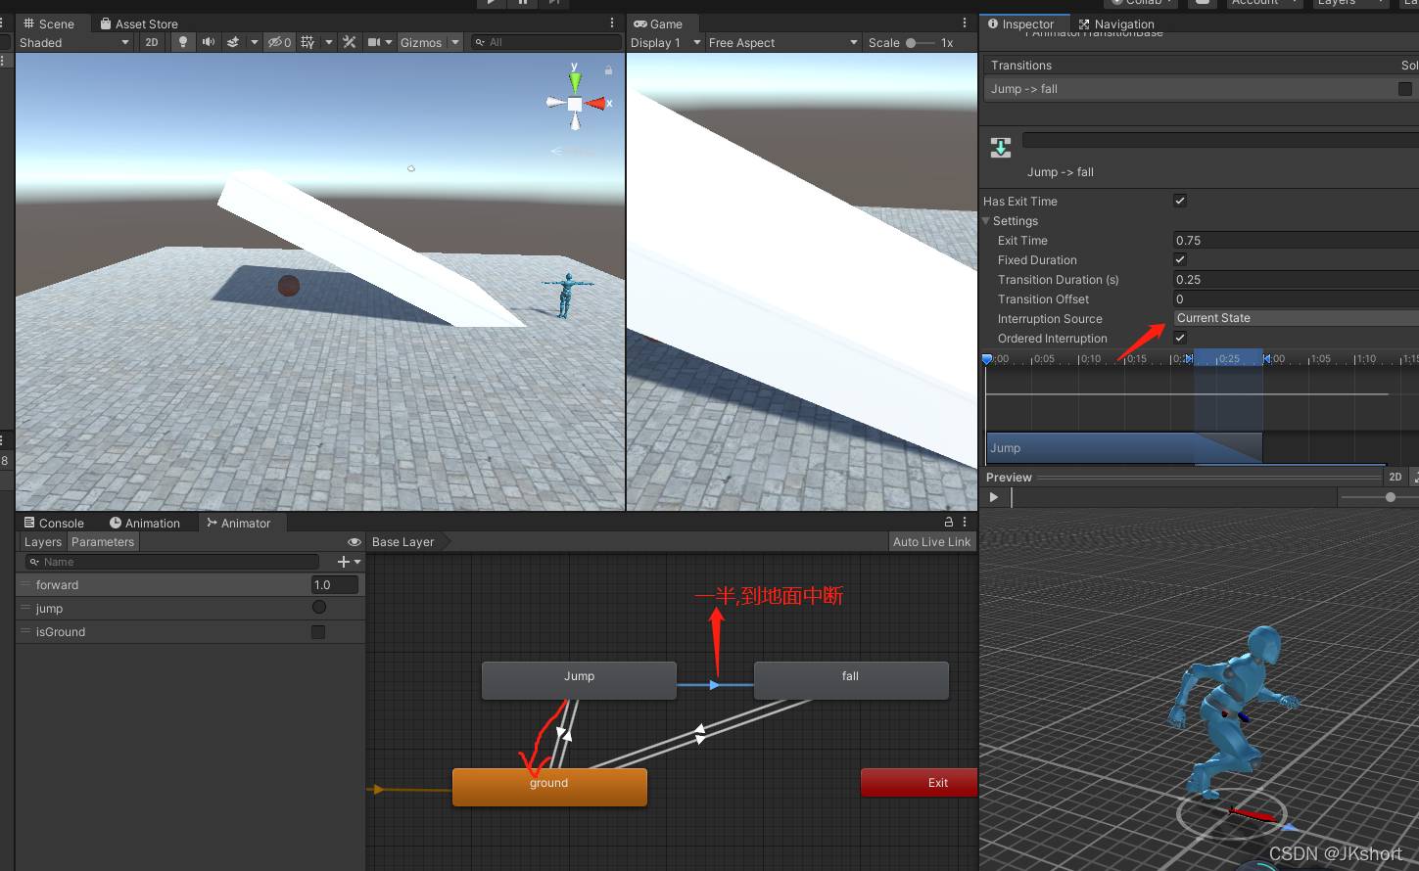This screenshot has width=1419, height=871.
Task: Select fall state node
Action: [851, 680]
